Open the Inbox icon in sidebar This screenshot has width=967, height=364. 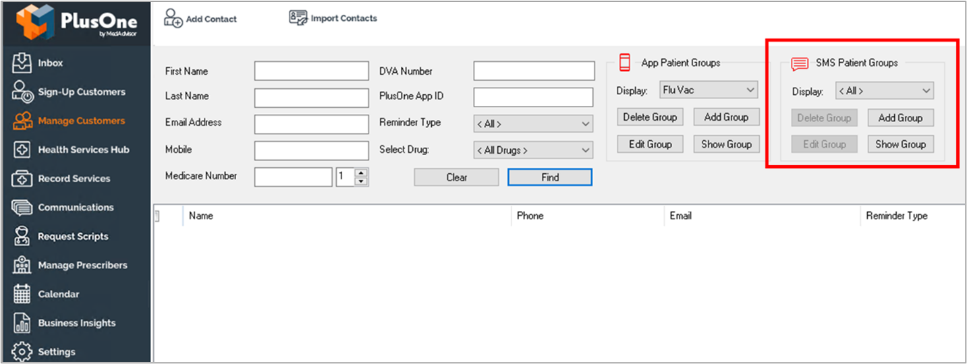click(22, 63)
